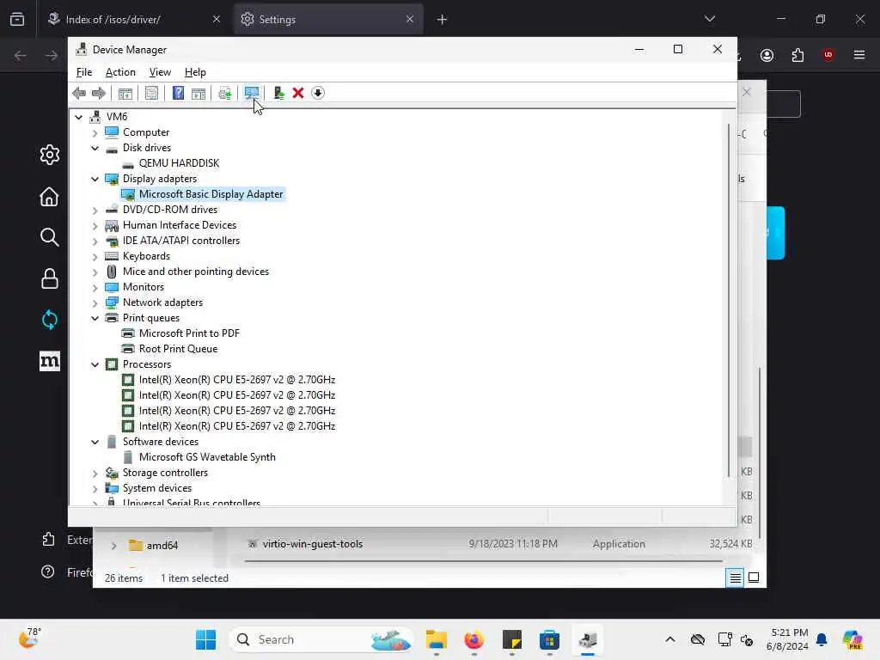The height and width of the screenshot is (660, 880).
Task: Open Microsoft Store from the taskbar
Action: tap(549, 639)
